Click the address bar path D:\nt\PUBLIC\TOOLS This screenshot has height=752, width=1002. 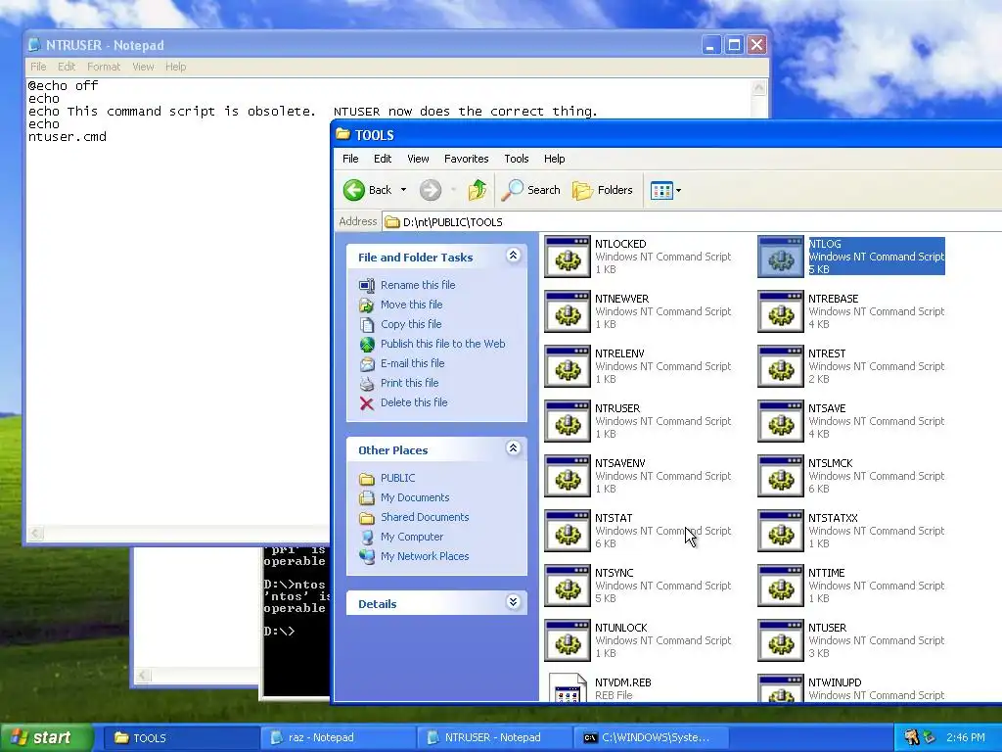pos(452,222)
